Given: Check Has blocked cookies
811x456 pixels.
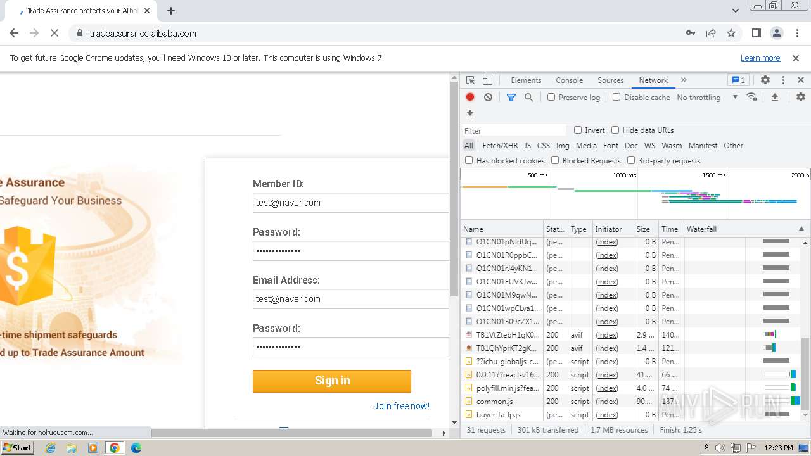Looking at the screenshot, I should point(469,161).
